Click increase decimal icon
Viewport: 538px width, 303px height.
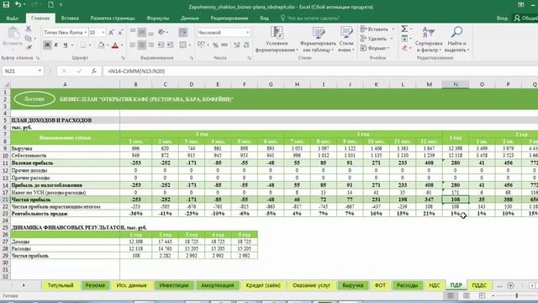[x=237, y=45]
